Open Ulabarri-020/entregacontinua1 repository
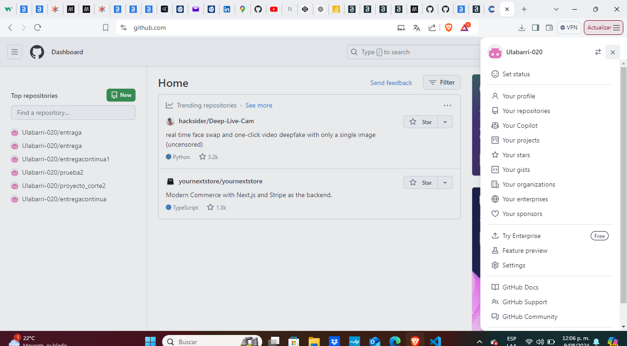The width and height of the screenshot is (627, 346). [66, 159]
